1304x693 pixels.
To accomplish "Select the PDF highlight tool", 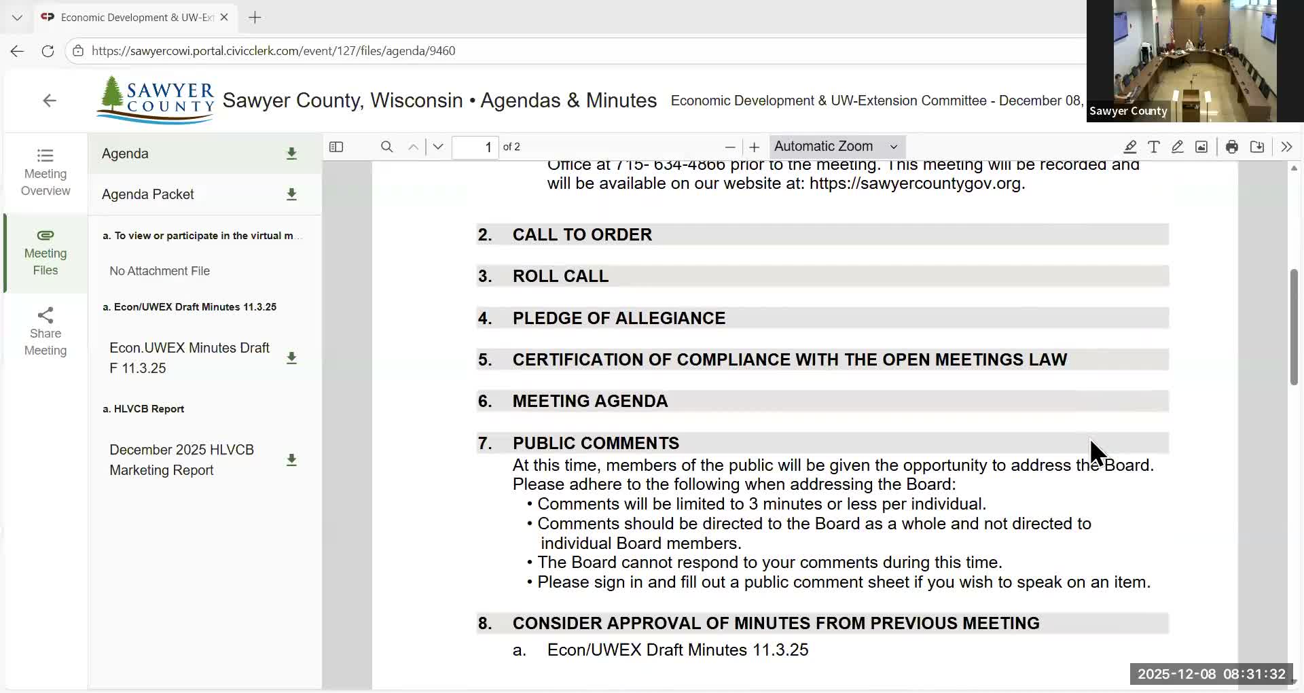I will (x=1129, y=147).
